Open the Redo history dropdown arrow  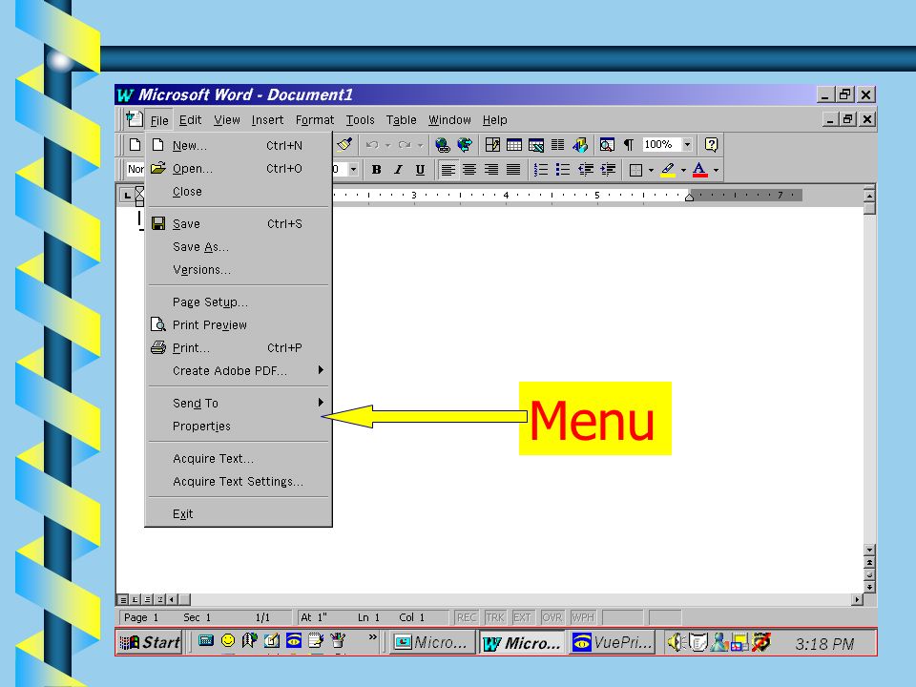[x=420, y=145]
